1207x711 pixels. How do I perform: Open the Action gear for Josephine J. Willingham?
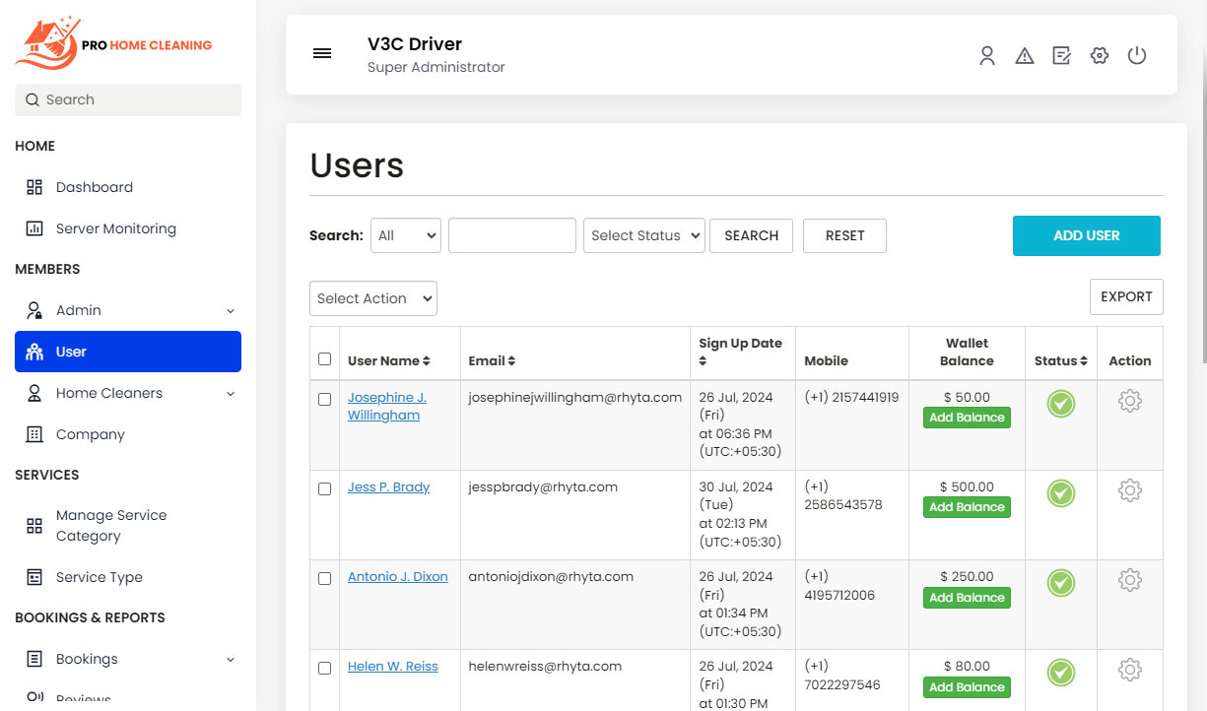1129,401
